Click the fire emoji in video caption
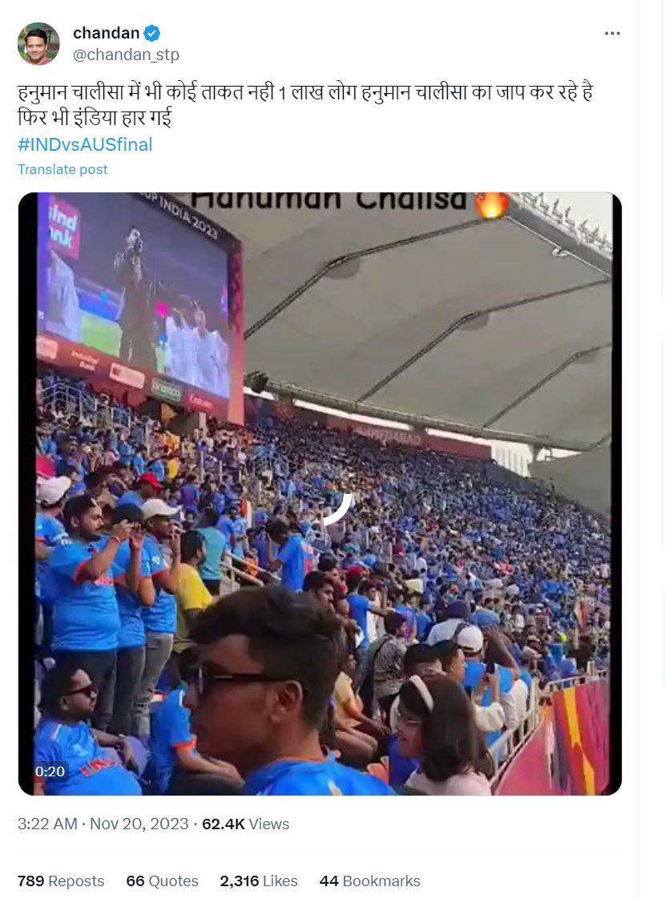The image size is (665, 899). point(492,205)
